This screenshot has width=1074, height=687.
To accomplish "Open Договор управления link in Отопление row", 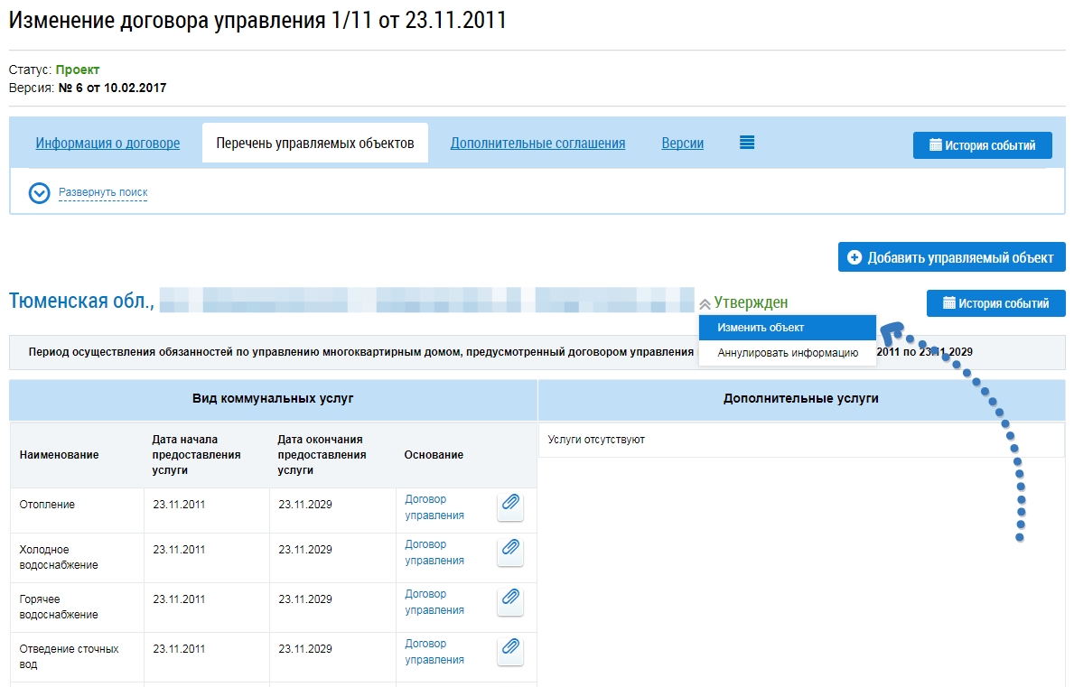I will [434, 507].
